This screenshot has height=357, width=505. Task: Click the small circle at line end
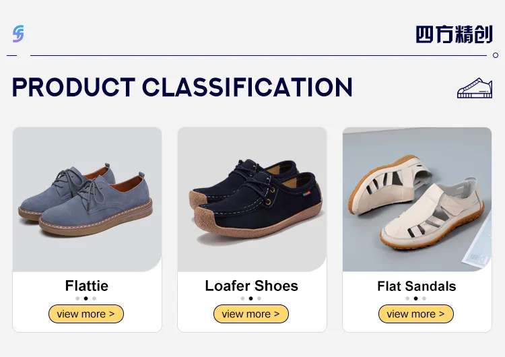tap(496, 55)
